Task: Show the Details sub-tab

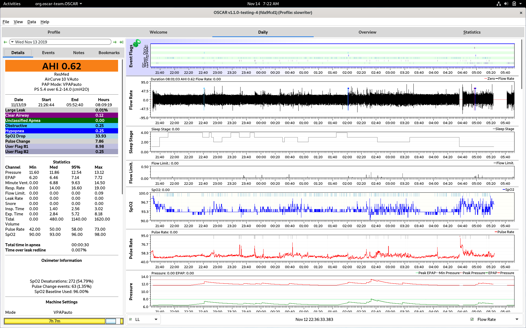Action: tap(18, 53)
